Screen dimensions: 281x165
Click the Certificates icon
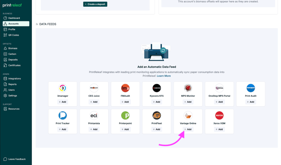click(x=5, y=65)
